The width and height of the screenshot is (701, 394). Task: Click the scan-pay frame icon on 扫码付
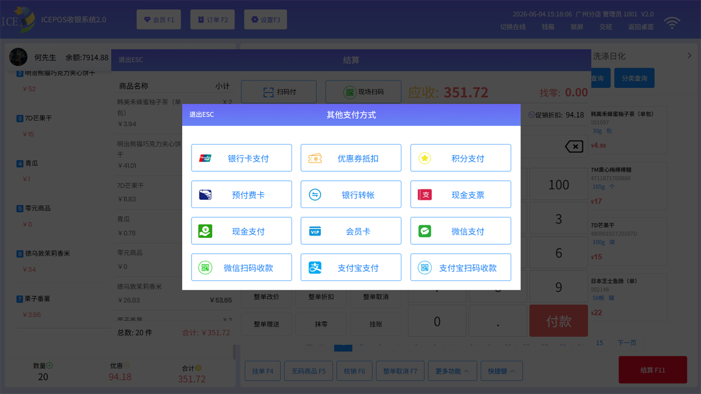[x=268, y=92]
